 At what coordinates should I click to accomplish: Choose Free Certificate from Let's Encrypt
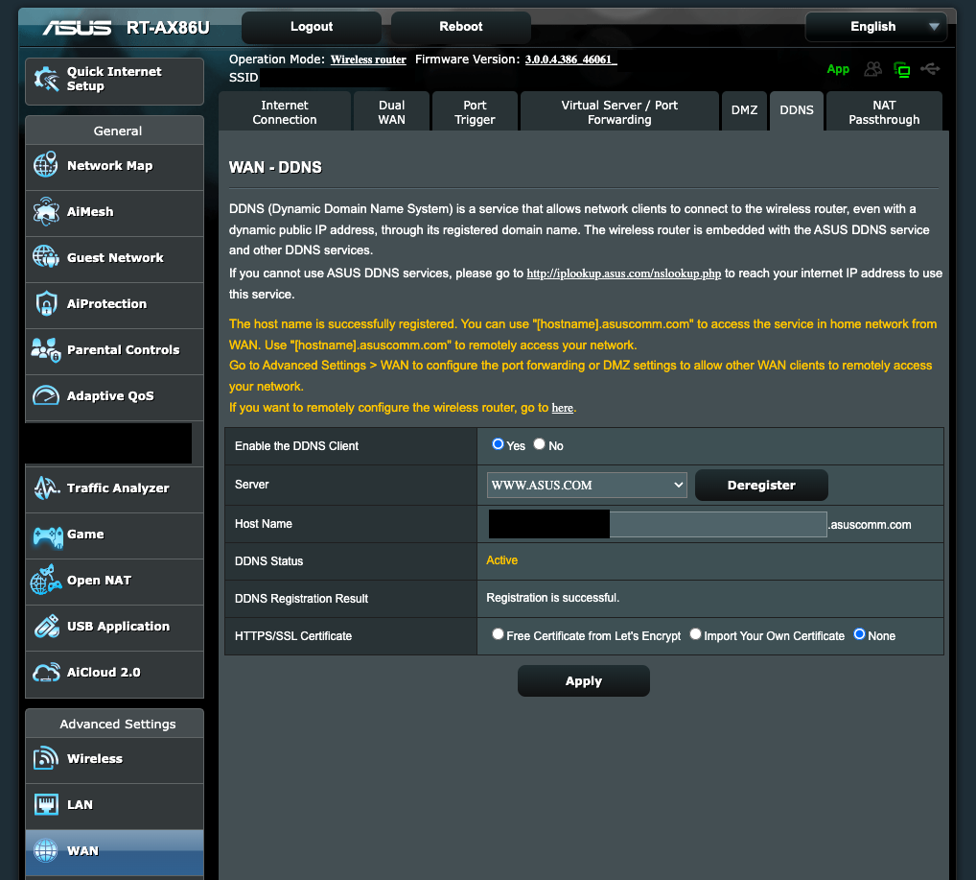point(498,634)
